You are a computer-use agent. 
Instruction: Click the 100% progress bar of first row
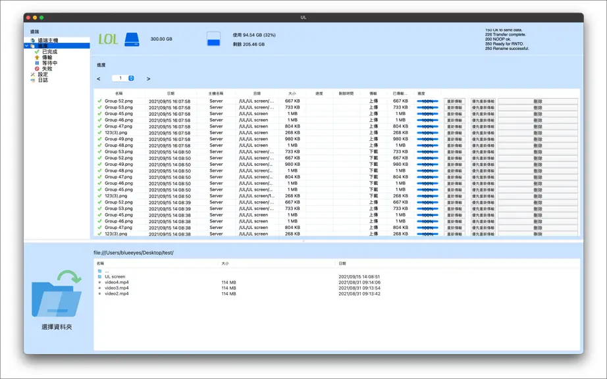pos(427,101)
